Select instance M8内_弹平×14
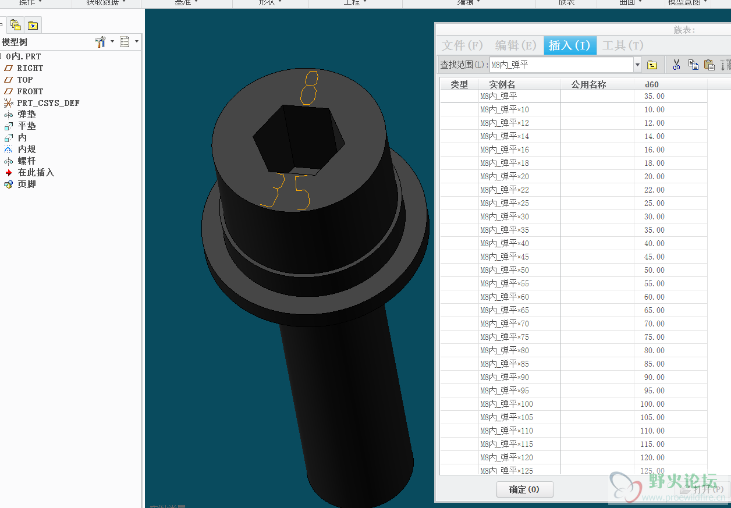This screenshot has width=731, height=508. [505, 136]
